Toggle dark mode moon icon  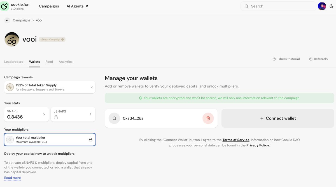point(332,6)
